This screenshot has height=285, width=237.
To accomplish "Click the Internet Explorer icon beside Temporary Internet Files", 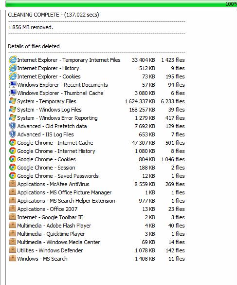I will coord(13,60).
